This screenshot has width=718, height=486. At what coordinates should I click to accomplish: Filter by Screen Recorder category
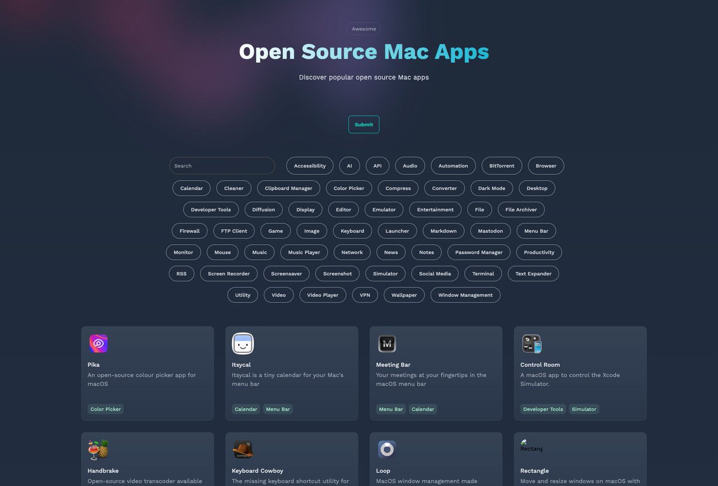pos(229,274)
